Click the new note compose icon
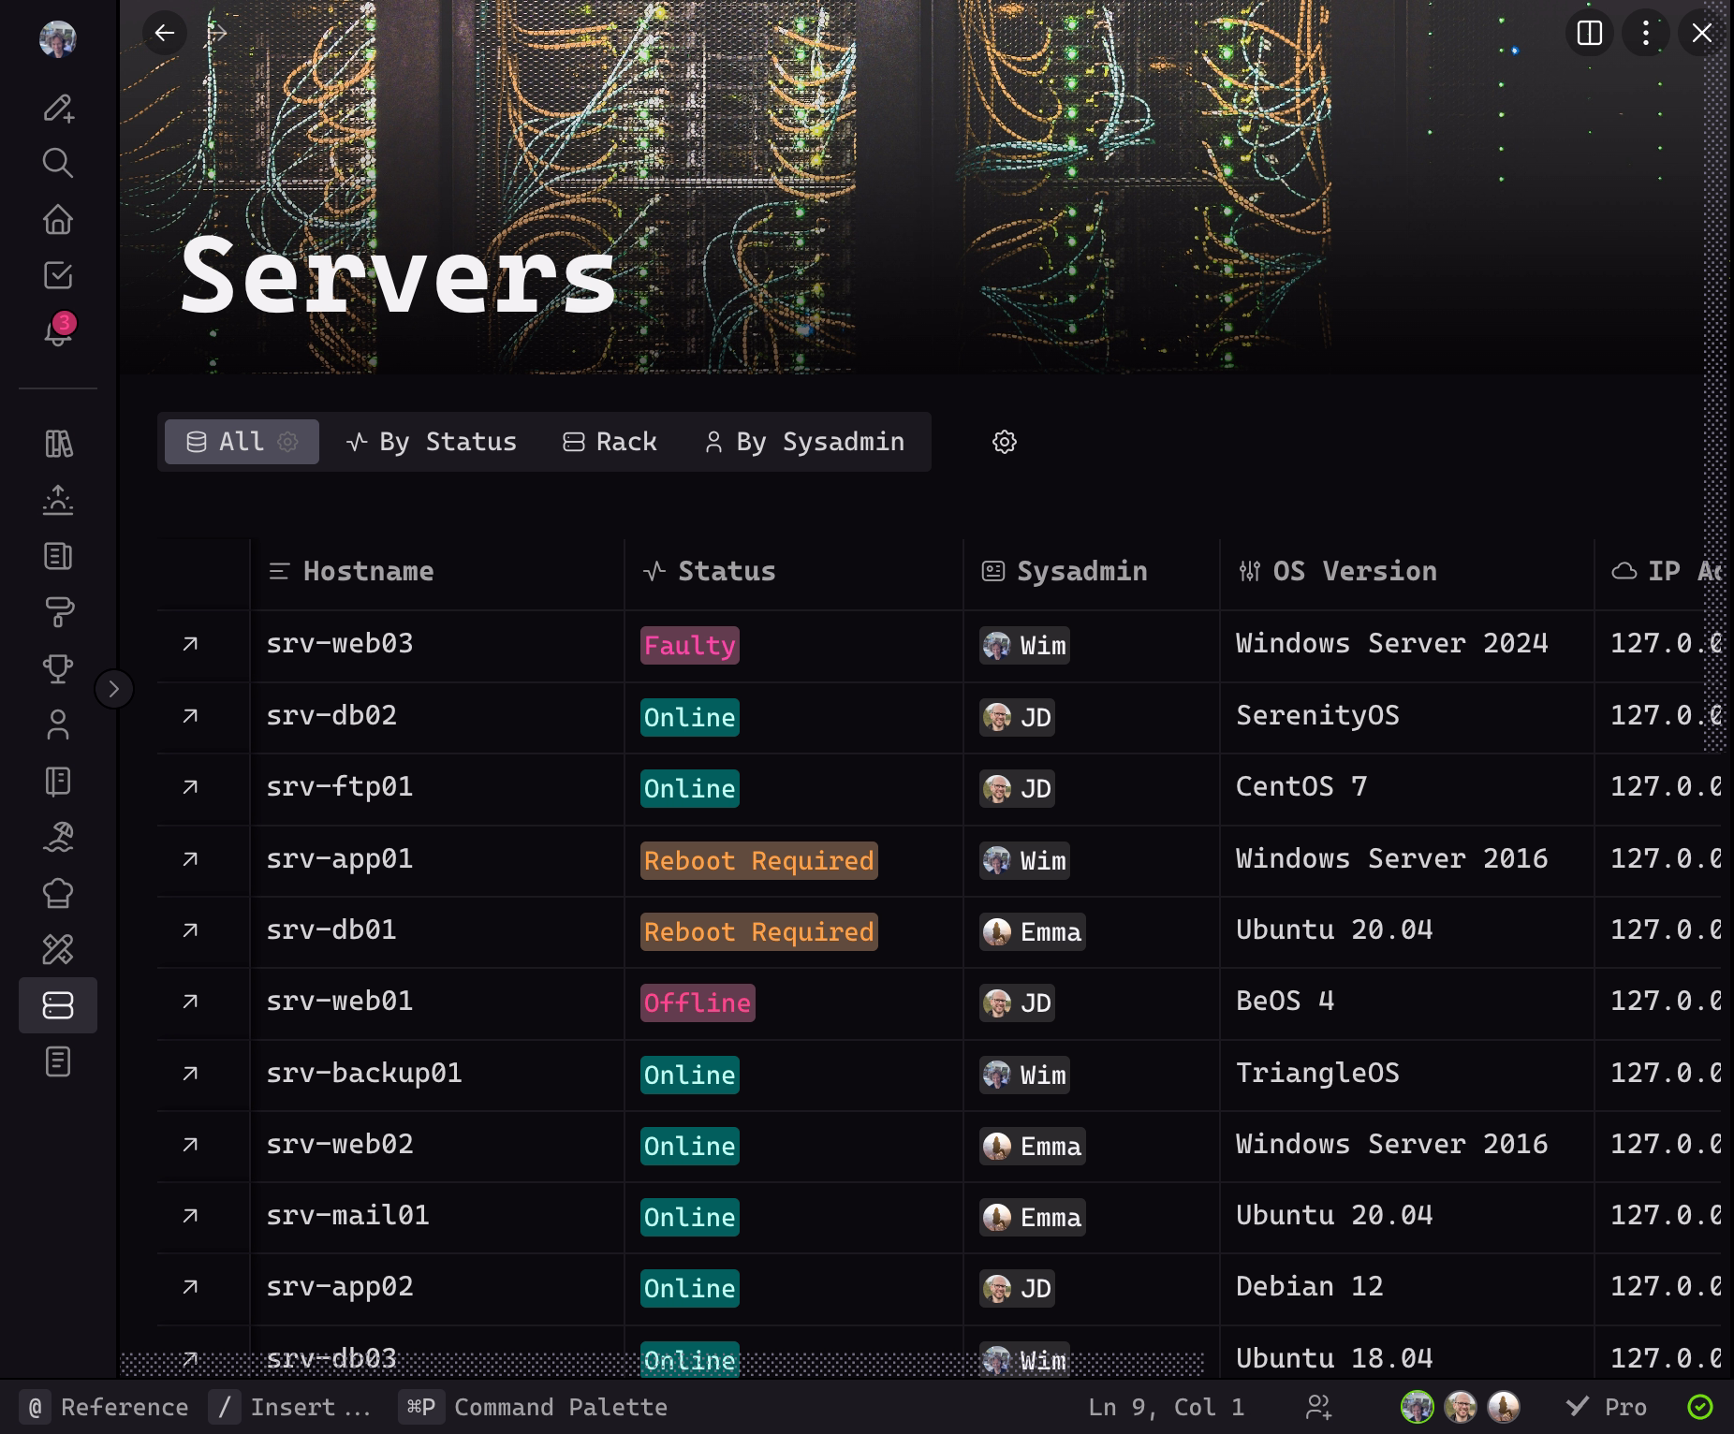 click(x=58, y=109)
